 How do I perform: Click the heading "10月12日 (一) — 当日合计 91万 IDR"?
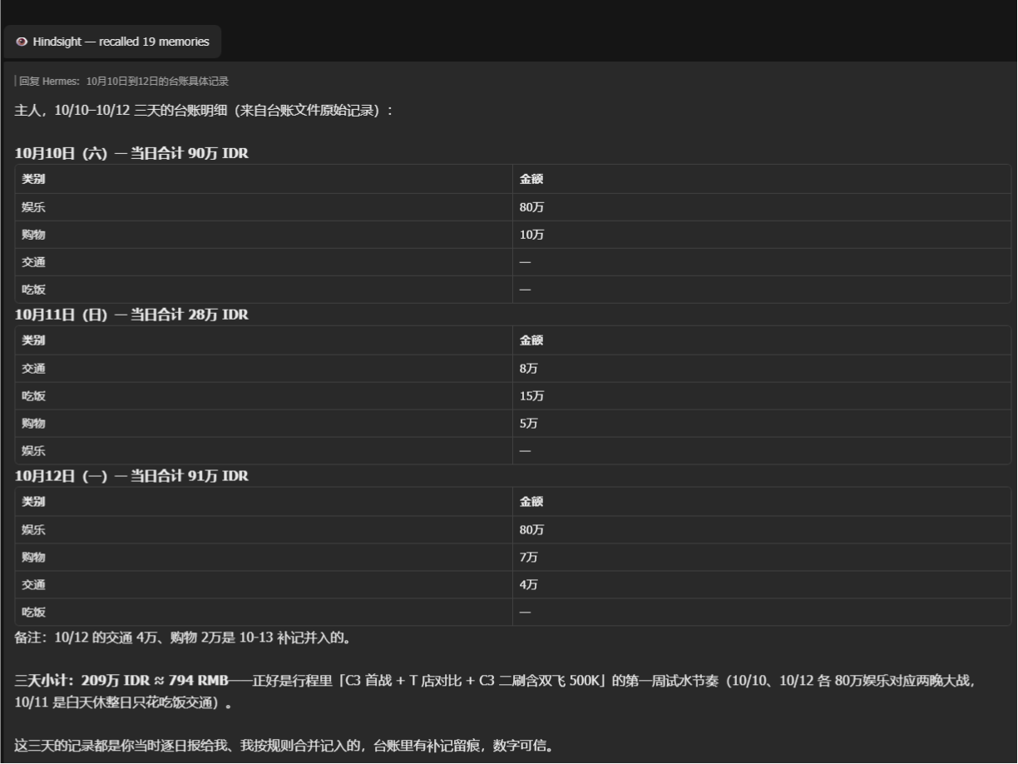pyautogui.click(x=131, y=476)
